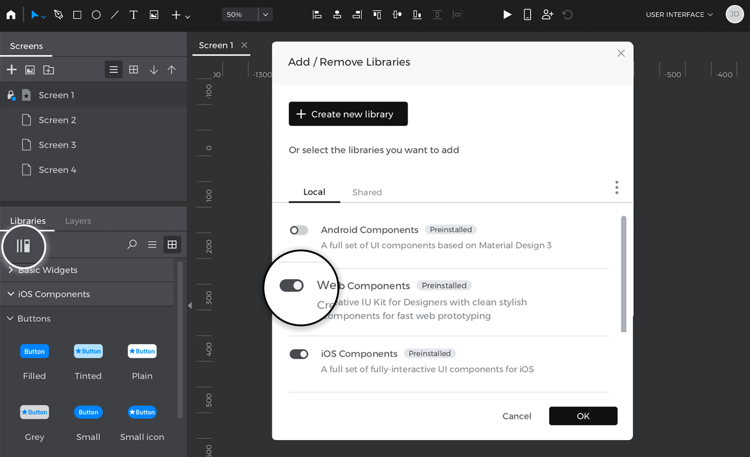Click the search icon in Libraries panel

point(132,244)
